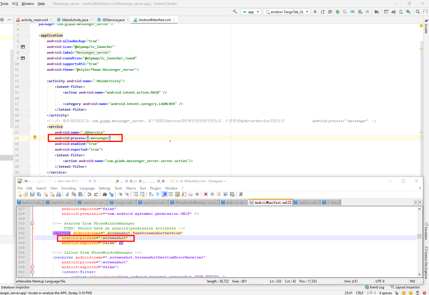Viewport: 429px width, 295px height.
Task: Toggle Synchronize Vertical Scrolling icon
Action: pos(136,194)
